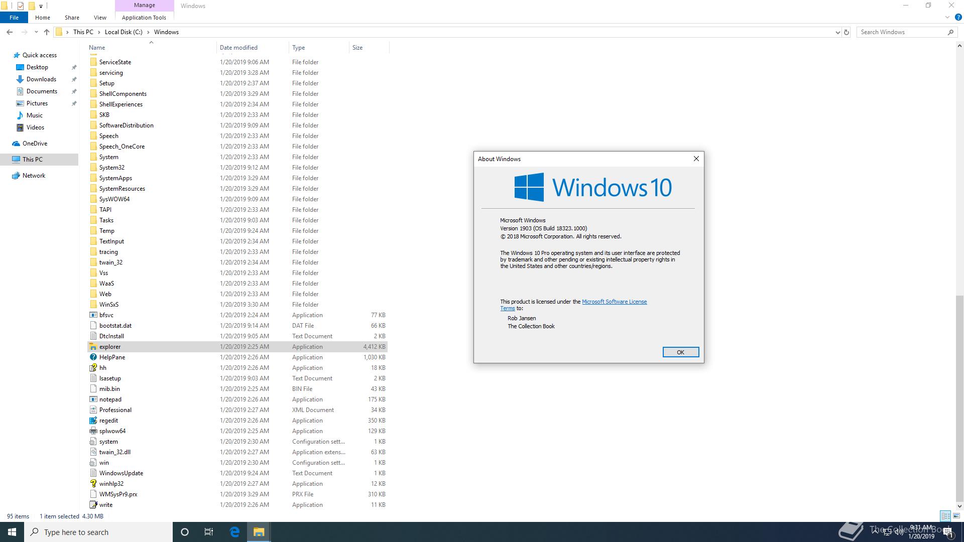This screenshot has height=542, width=964.
Task: Open Documents in Quick access
Action: tap(42, 91)
